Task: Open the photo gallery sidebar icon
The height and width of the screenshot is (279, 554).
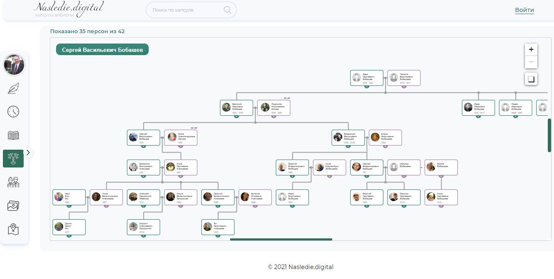Action: [x=13, y=206]
